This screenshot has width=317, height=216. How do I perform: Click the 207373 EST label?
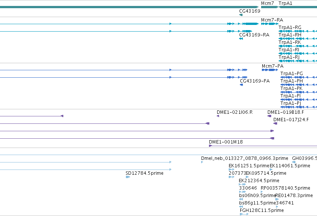pyautogui.click(x=237, y=173)
